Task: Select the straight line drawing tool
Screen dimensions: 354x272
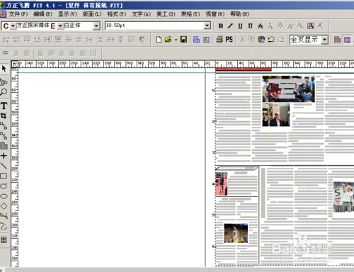Action: 4,166
